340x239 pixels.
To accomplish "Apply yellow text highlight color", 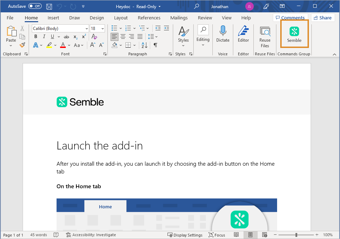I will pos(49,45).
